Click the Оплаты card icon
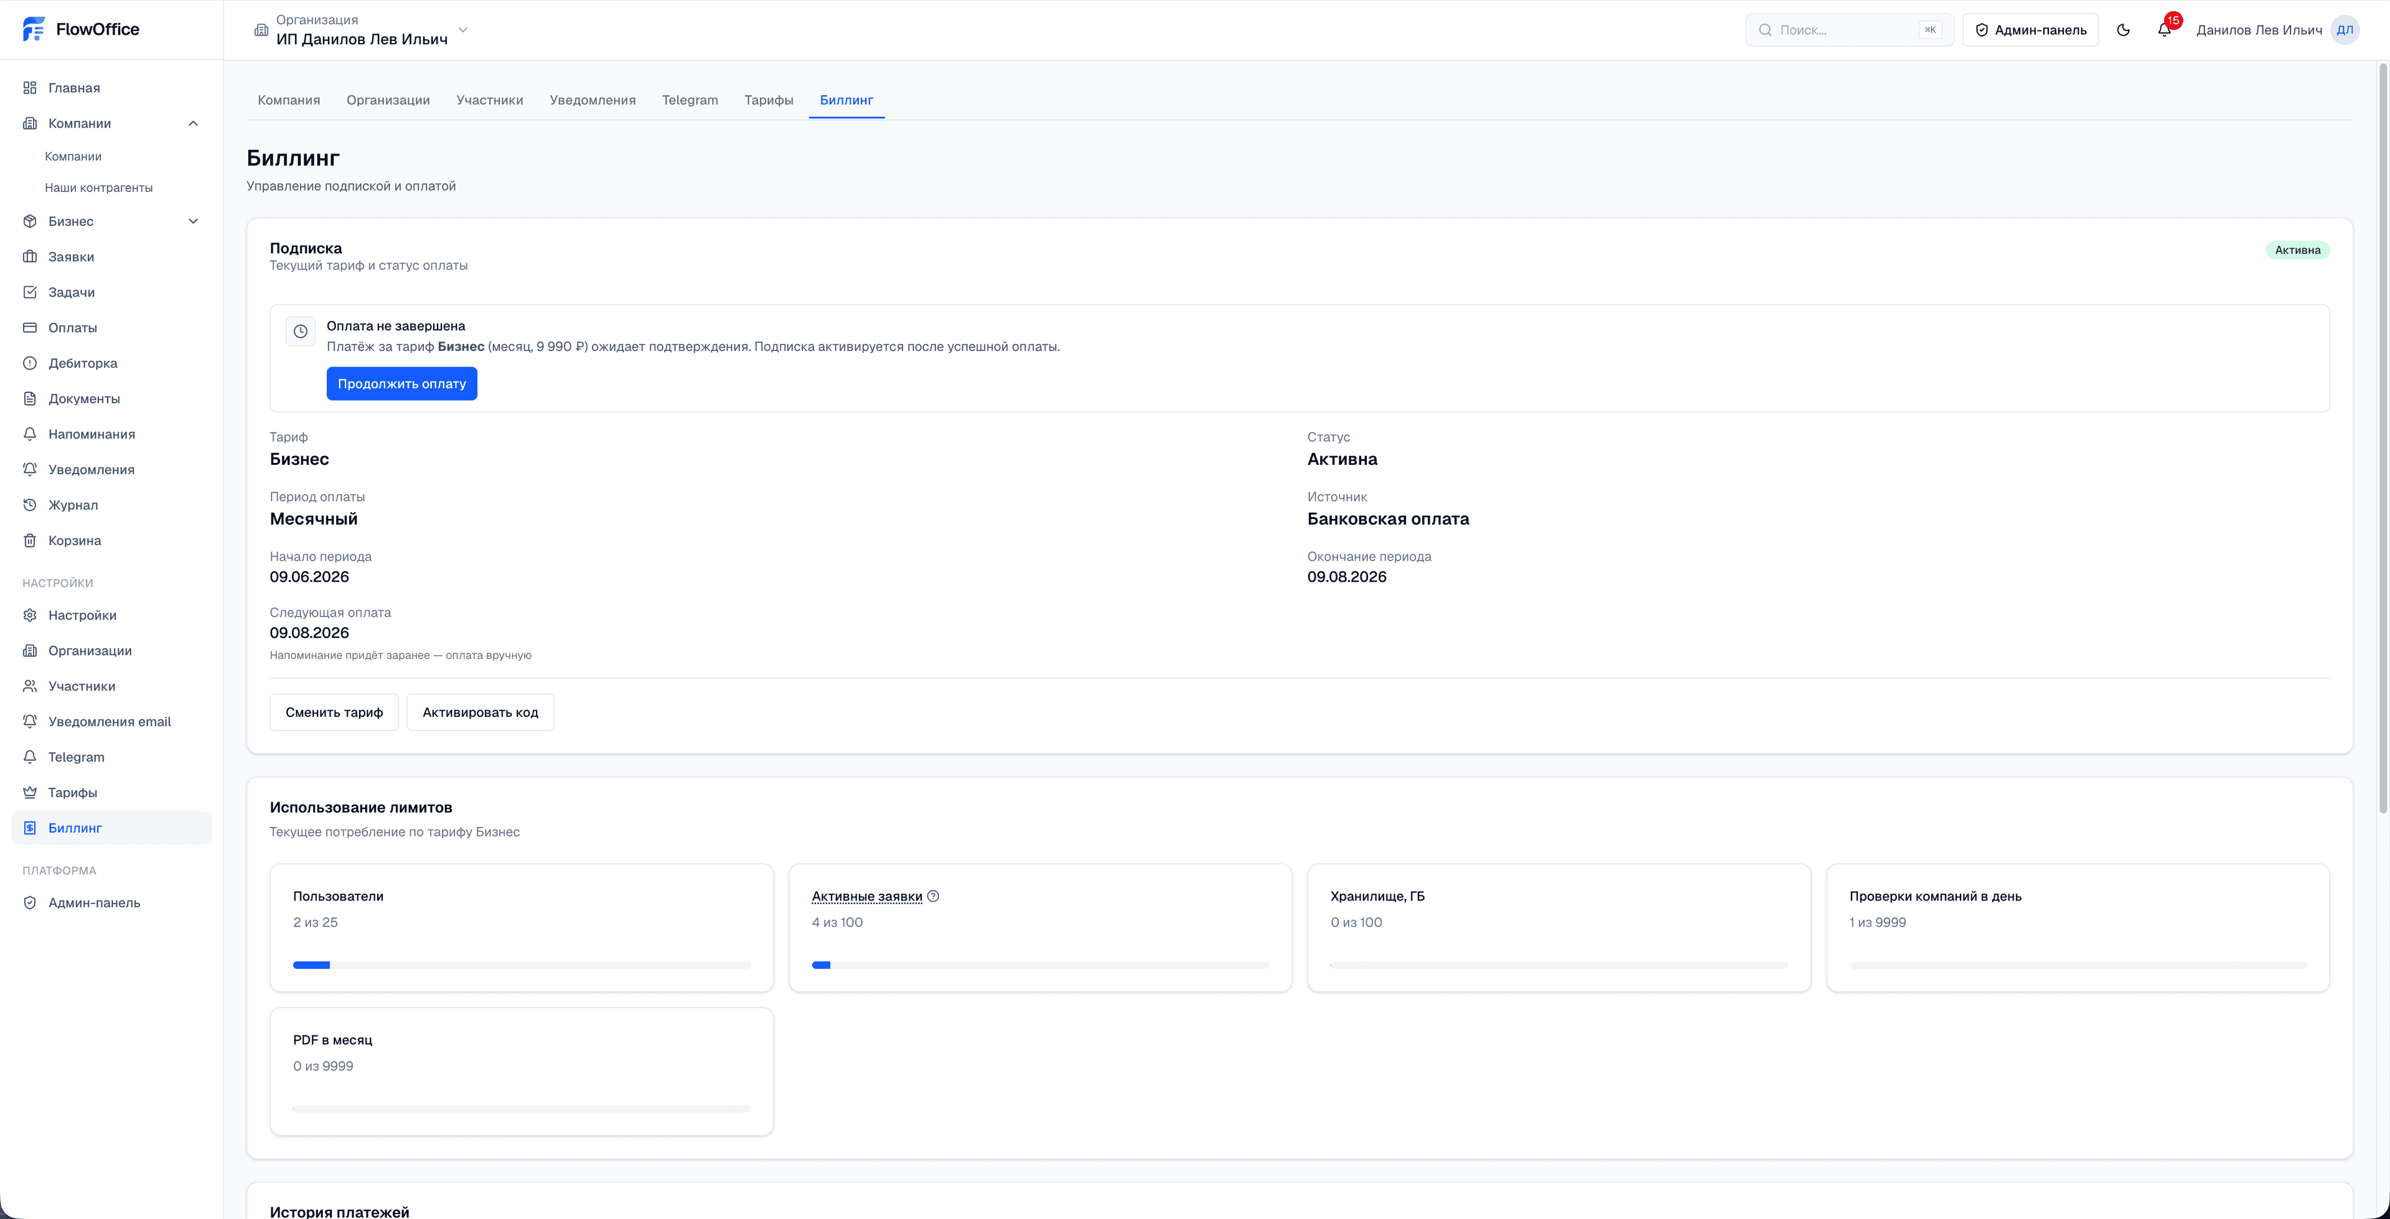Viewport: 2390px width, 1219px height. tap(30, 327)
